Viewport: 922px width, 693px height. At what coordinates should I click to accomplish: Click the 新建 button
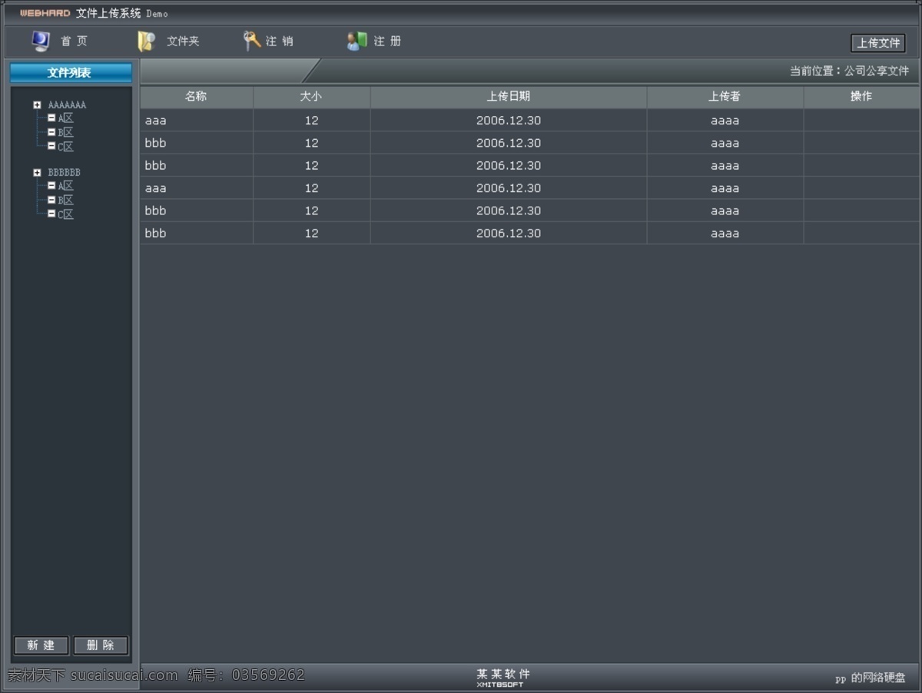(41, 645)
